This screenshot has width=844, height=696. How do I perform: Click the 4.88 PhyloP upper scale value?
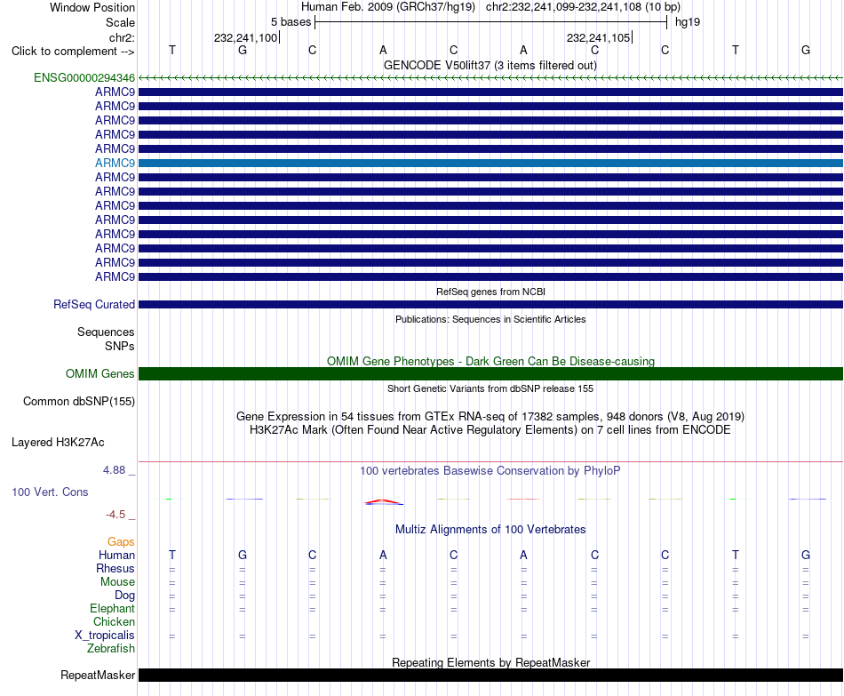pos(114,470)
